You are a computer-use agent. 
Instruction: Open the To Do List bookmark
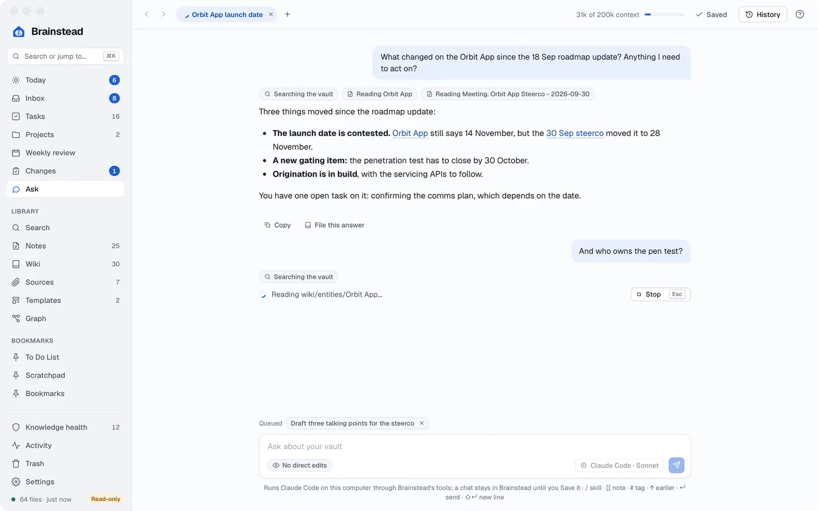(x=66, y=357)
